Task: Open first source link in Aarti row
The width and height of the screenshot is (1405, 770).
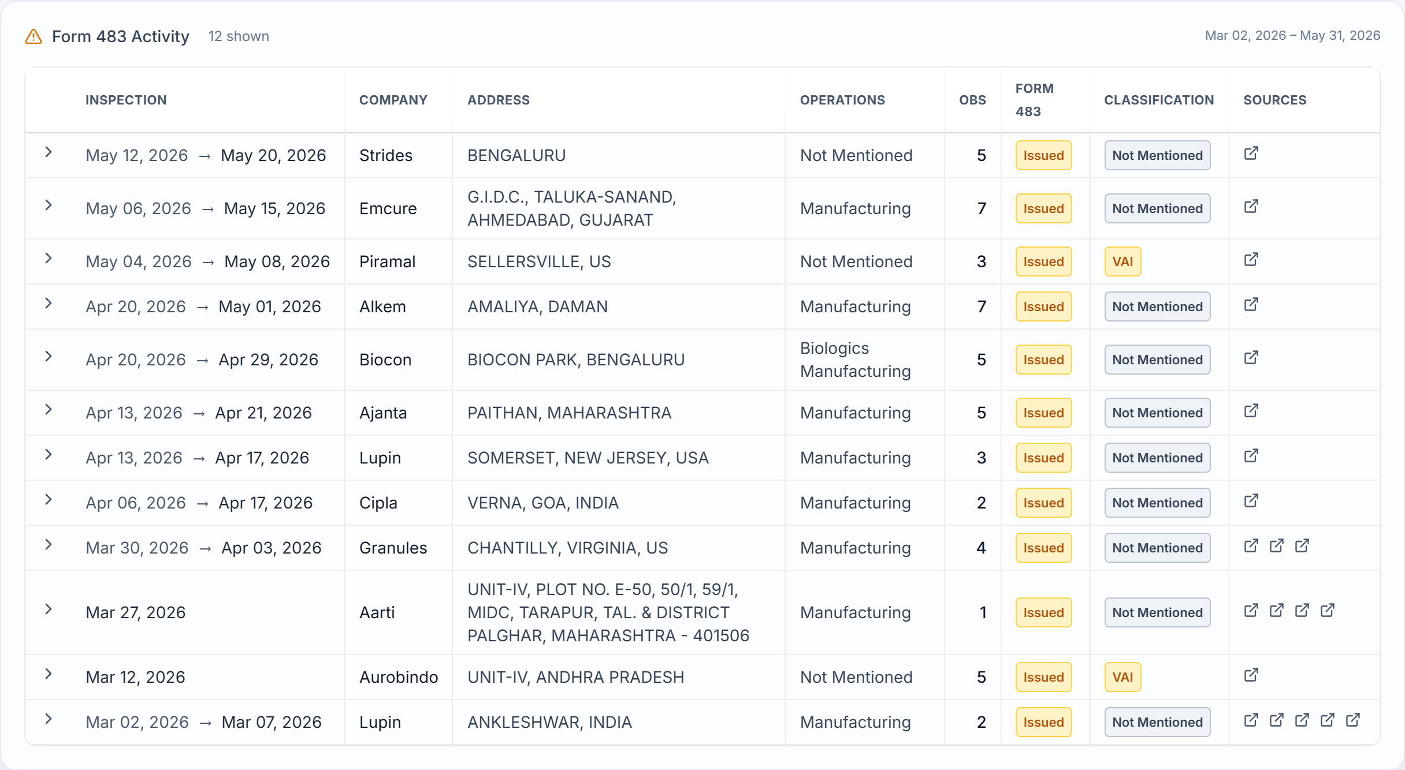Action: (1251, 611)
